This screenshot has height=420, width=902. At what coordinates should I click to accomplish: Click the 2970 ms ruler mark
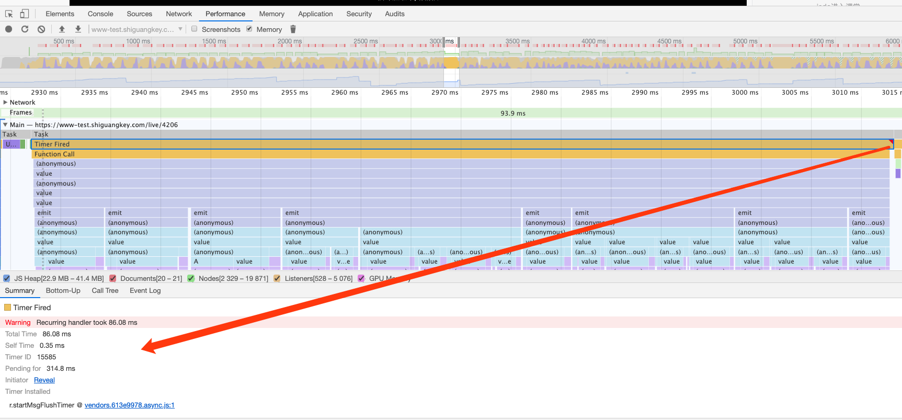click(x=445, y=93)
